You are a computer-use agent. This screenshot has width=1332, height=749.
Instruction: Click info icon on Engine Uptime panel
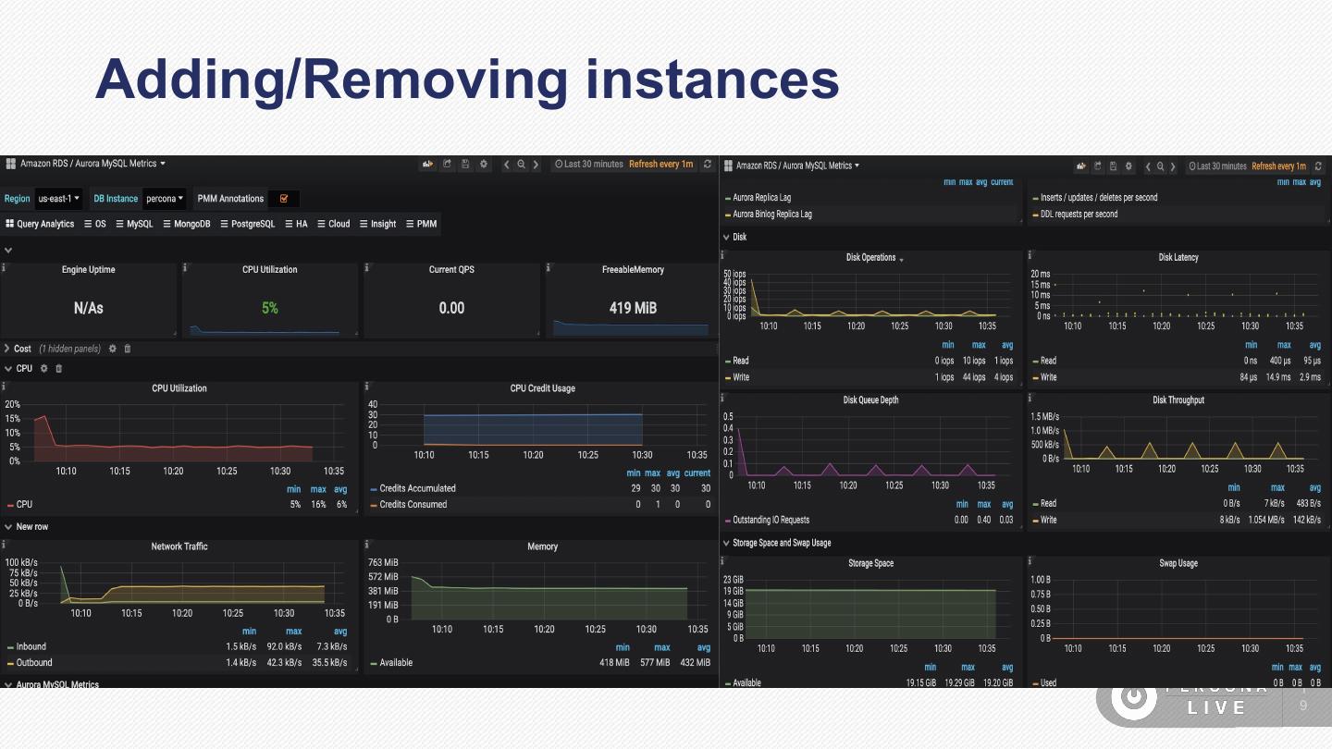tap(4, 267)
